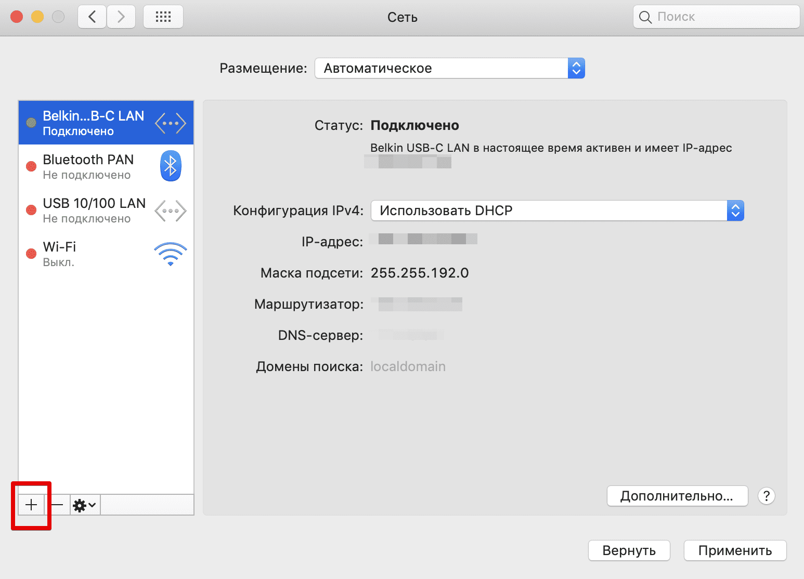Click the minus button to remove the service
This screenshot has height=579, width=804.
pyautogui.click(x=57, y=505)
